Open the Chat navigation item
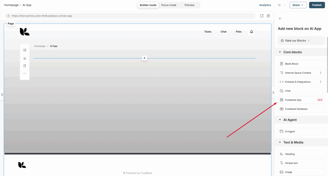Screen dimensions: 328x176 pyautogui.click(x=224, y=32)
